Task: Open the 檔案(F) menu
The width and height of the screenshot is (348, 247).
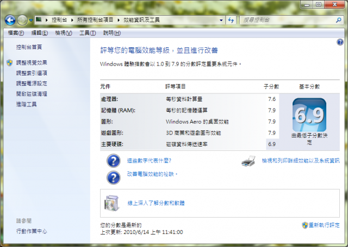Action: [16, 33]
